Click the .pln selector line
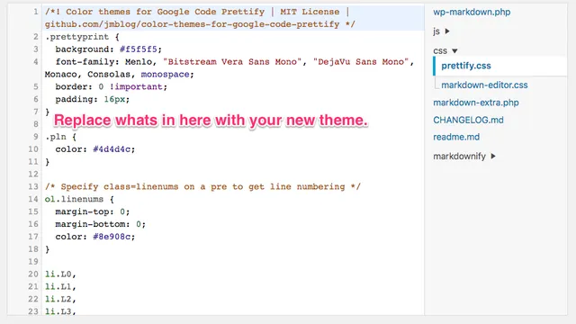This screenshot has width=576, height=324. tap(60, 137)
